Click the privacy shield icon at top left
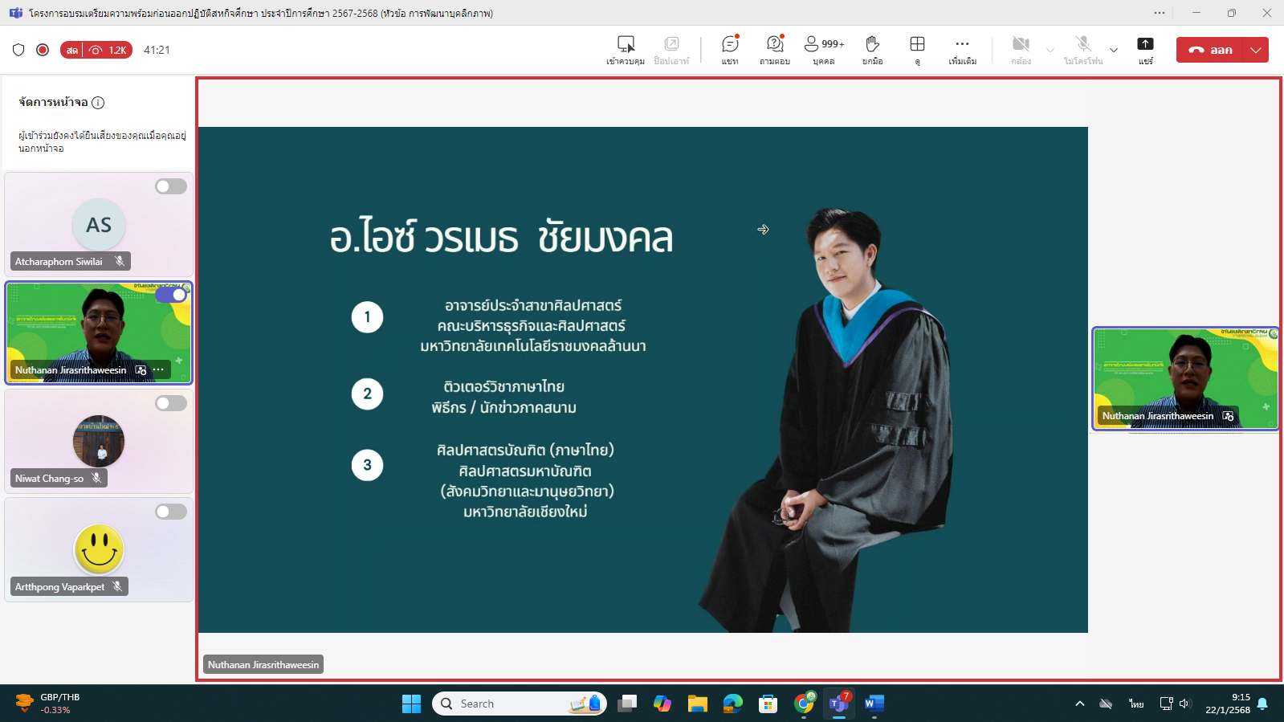The height and width of the screenshot is (722, 1284). click(18, 50)
